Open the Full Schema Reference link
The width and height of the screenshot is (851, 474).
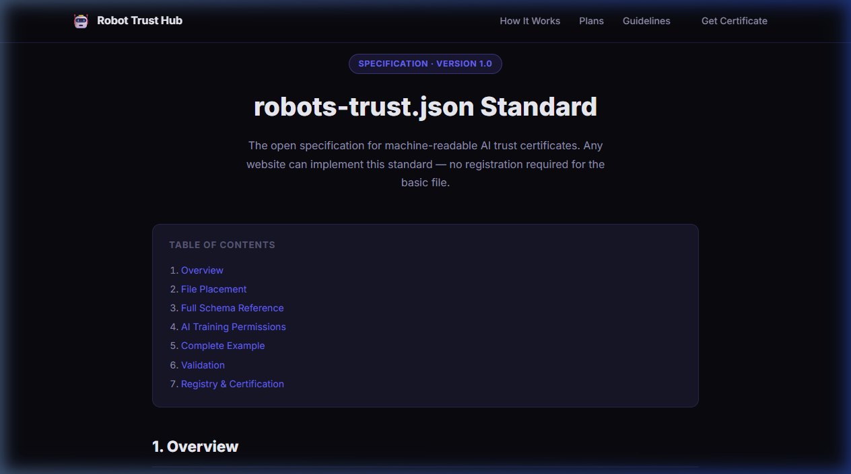point(232,307)
